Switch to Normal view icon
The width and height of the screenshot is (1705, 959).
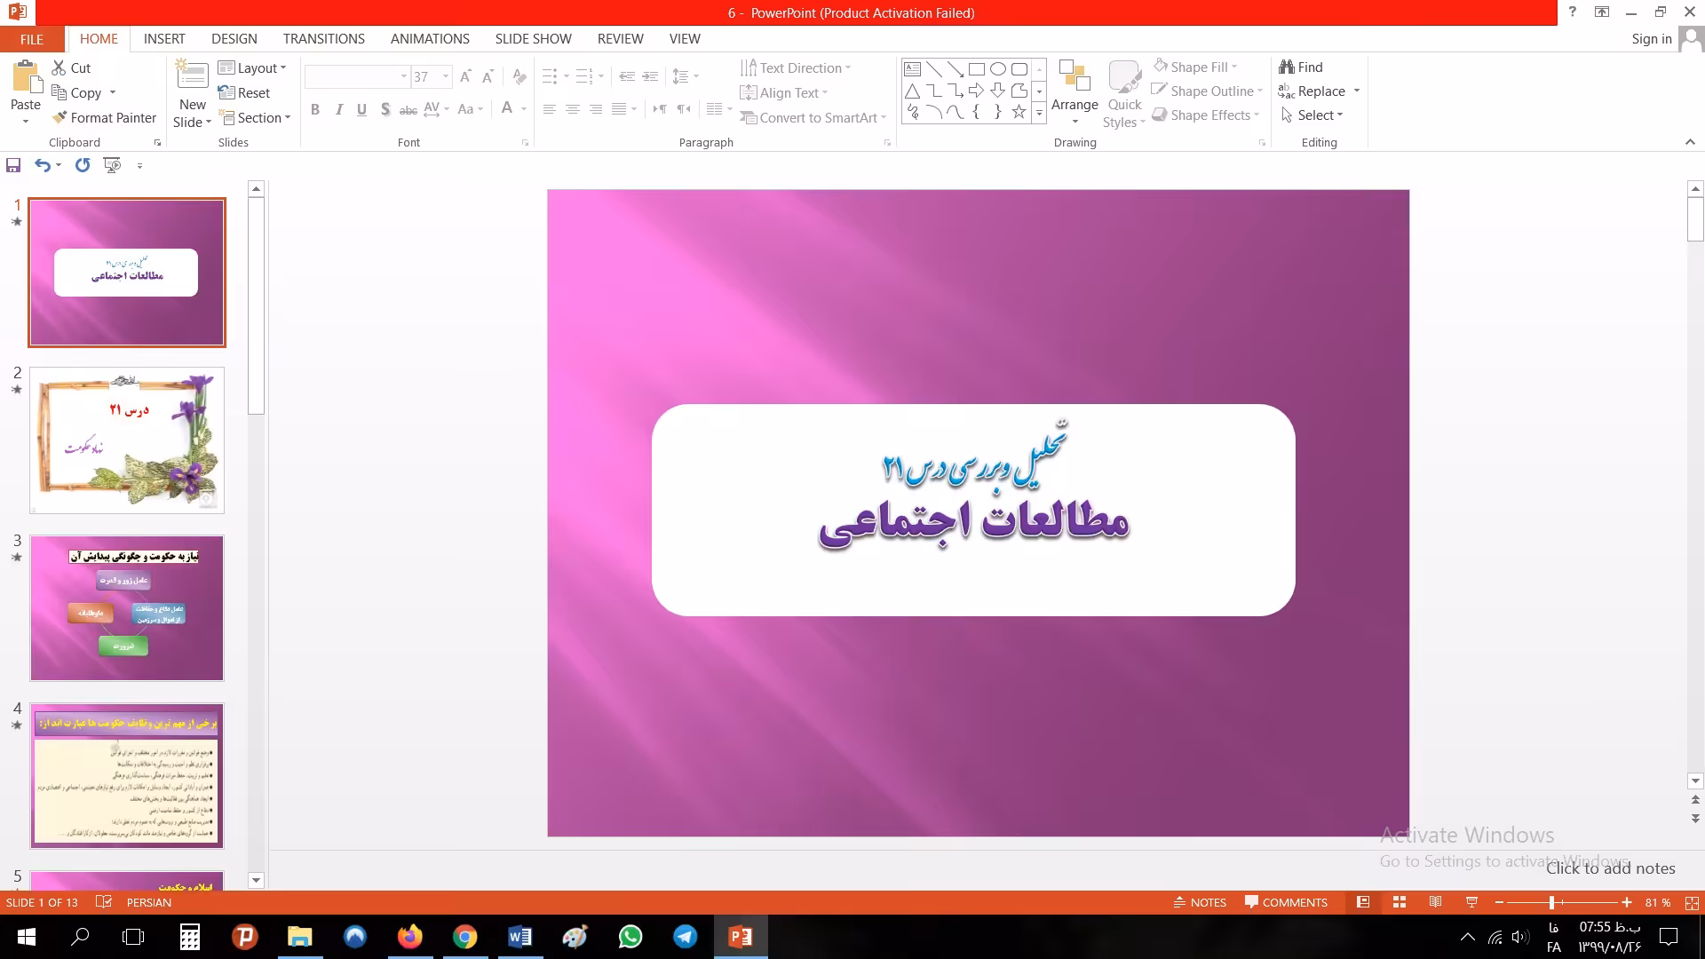(x=1363, y=902)
